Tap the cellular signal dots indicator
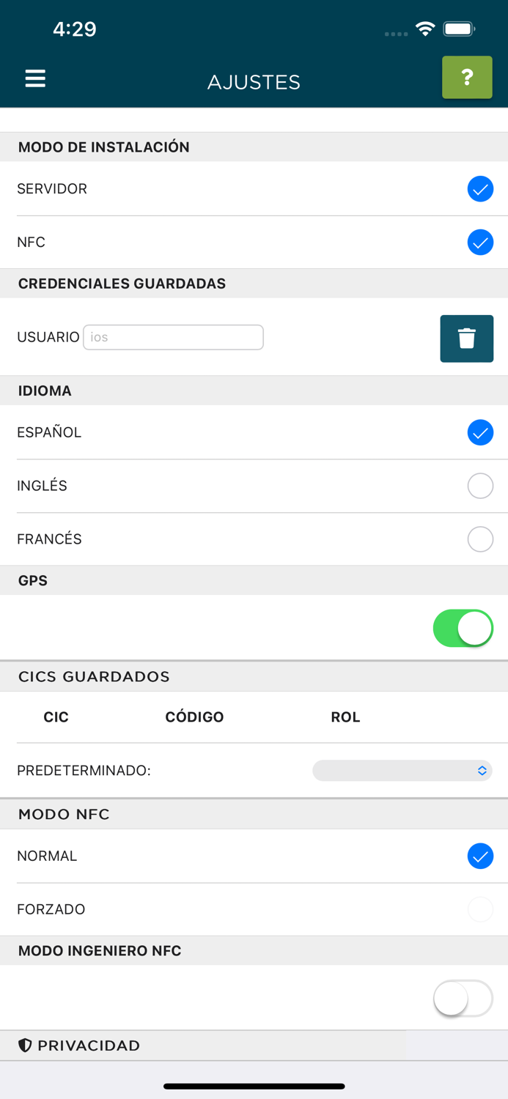Screen dimensions: 508x1099 (x=396, y=33)
